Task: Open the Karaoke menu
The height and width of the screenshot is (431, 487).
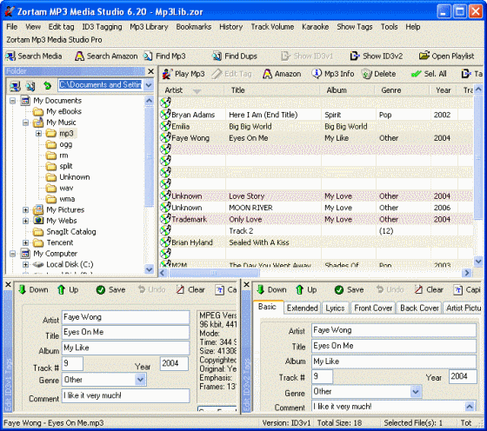Action: (x=315, y=27)
